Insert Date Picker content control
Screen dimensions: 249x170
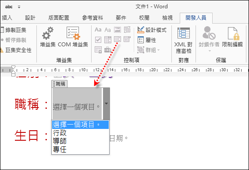click(127, 40)
